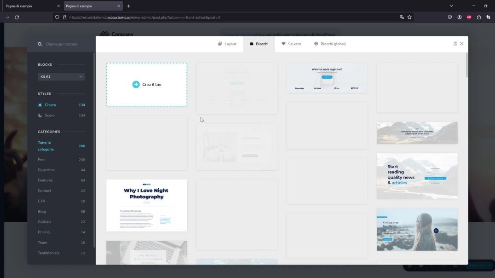
Task: Filter blocks by Contact category
Action: coord(61,191)
